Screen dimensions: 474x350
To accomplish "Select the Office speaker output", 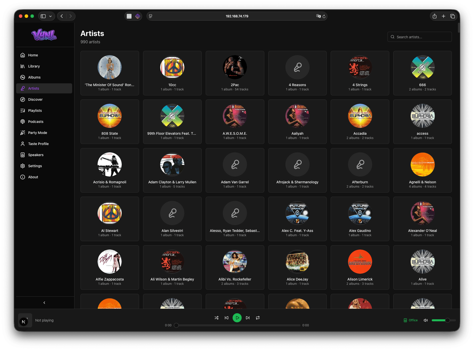I will (x=411, y=320).
